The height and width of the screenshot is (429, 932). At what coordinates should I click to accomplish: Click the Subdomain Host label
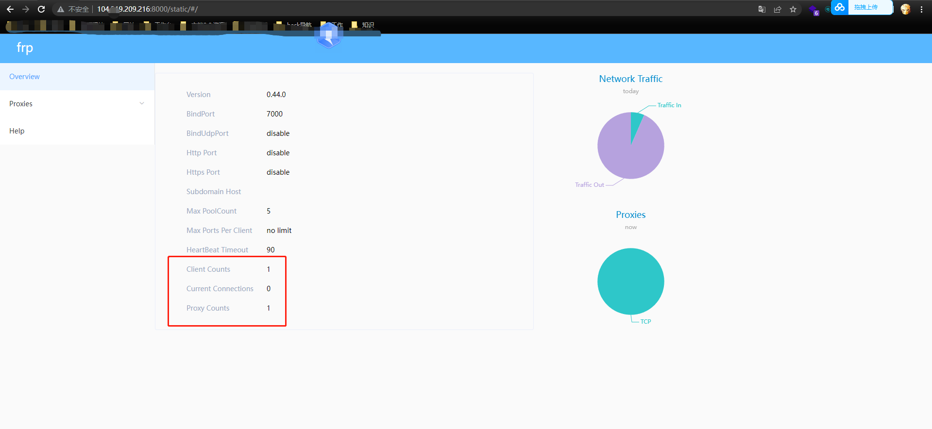tap(214, 192)
